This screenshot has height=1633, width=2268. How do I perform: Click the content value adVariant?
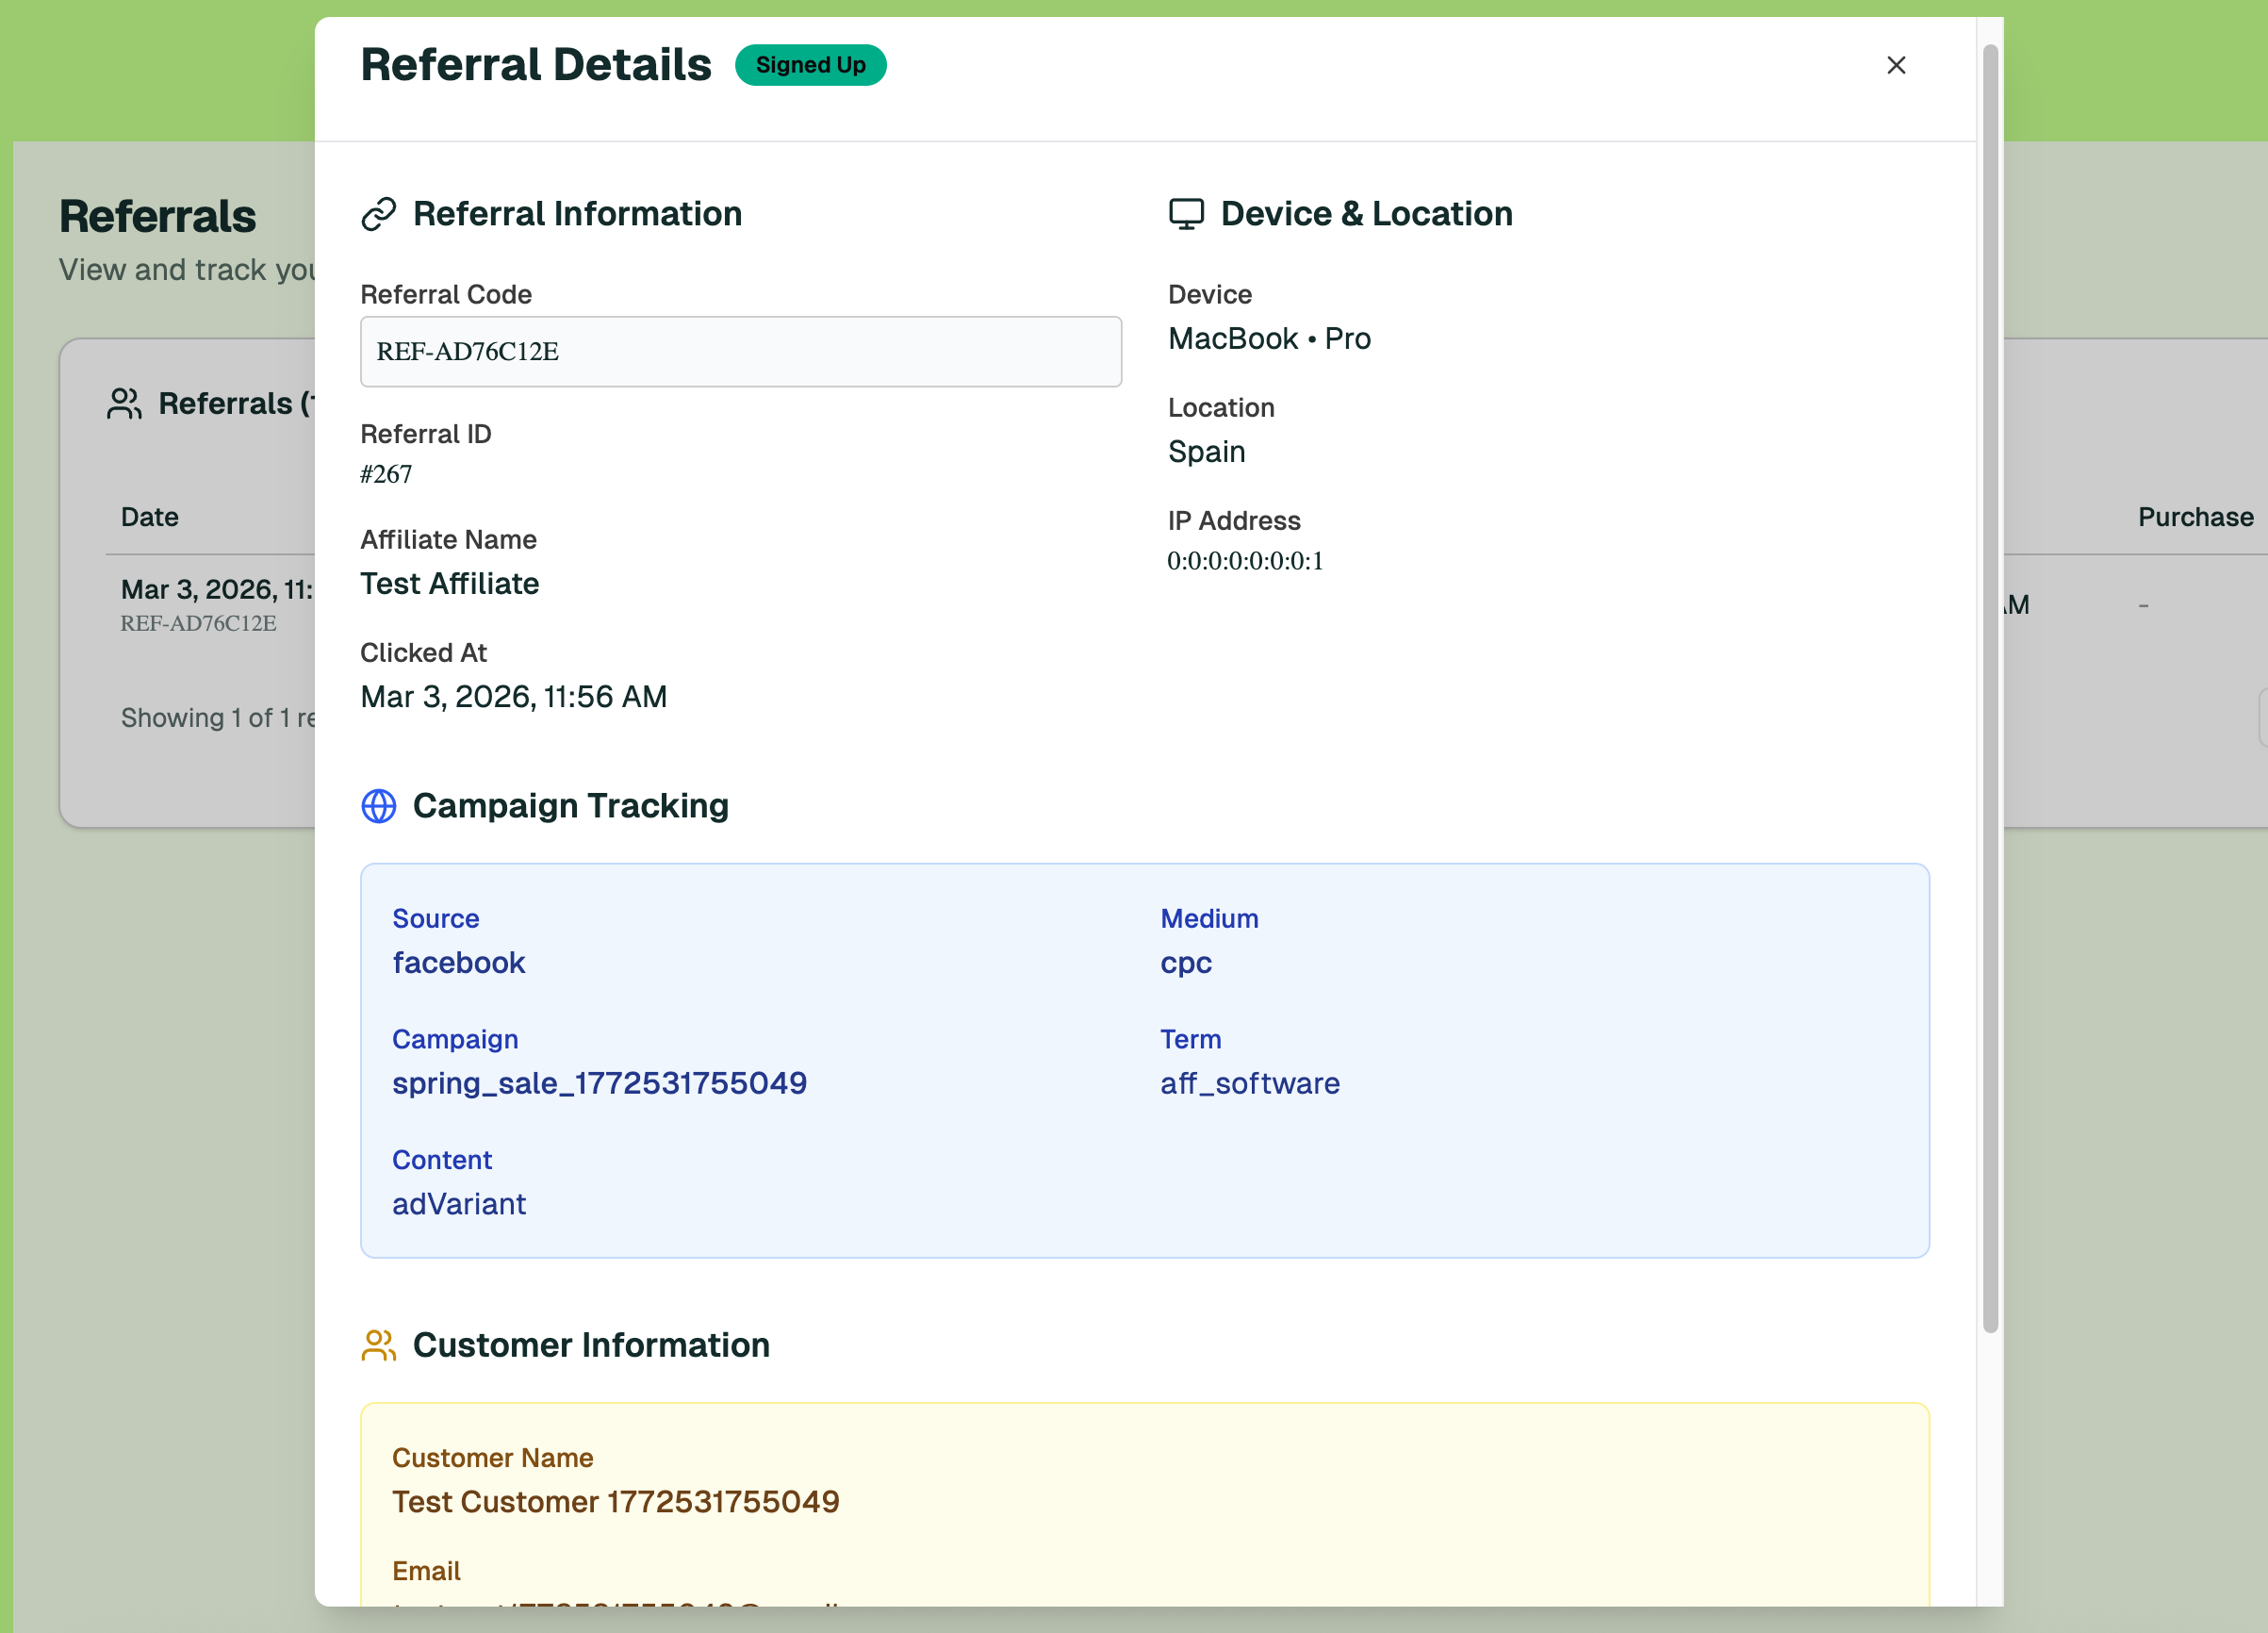(x=459, y=1204)
